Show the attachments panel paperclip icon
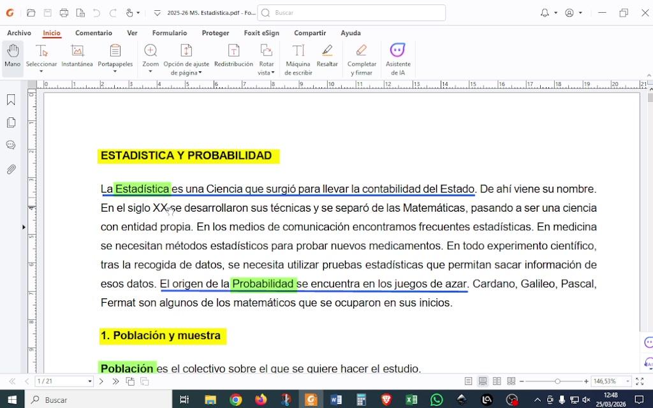 tap(11, 169)
